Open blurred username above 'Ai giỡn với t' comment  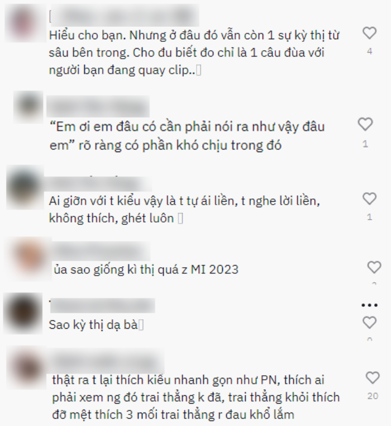coord(98,184)
